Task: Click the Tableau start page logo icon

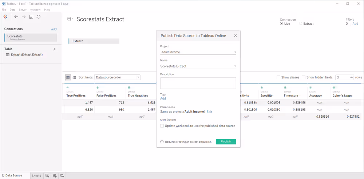Action: [5, 17]
